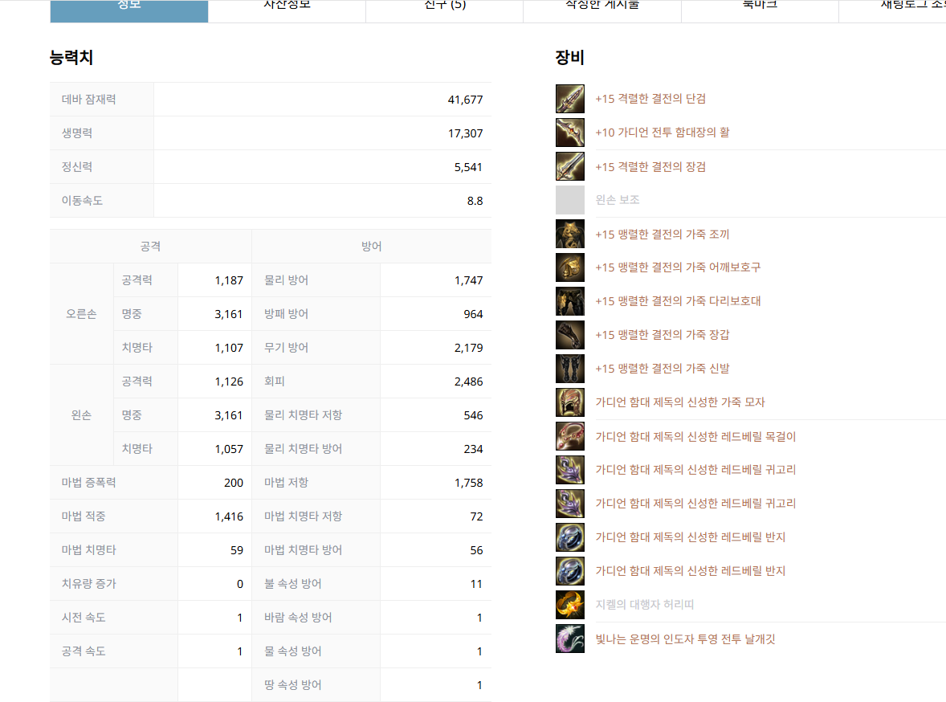Image resolution: width=946 pixels, height=702 pixels.
Task: Select the 가죽 장갑 gloves icon
Action: (569, 335)
